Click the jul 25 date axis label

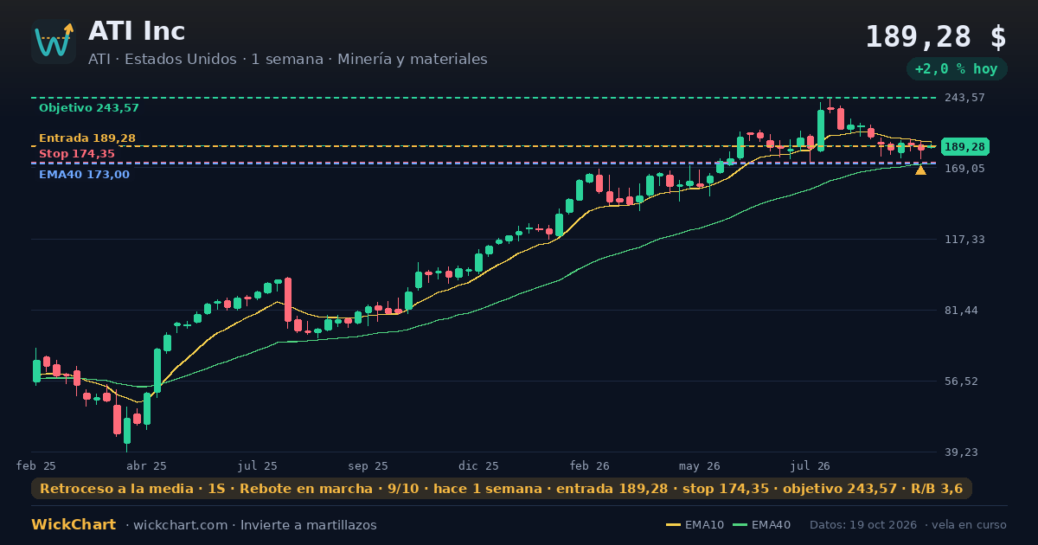258,465
